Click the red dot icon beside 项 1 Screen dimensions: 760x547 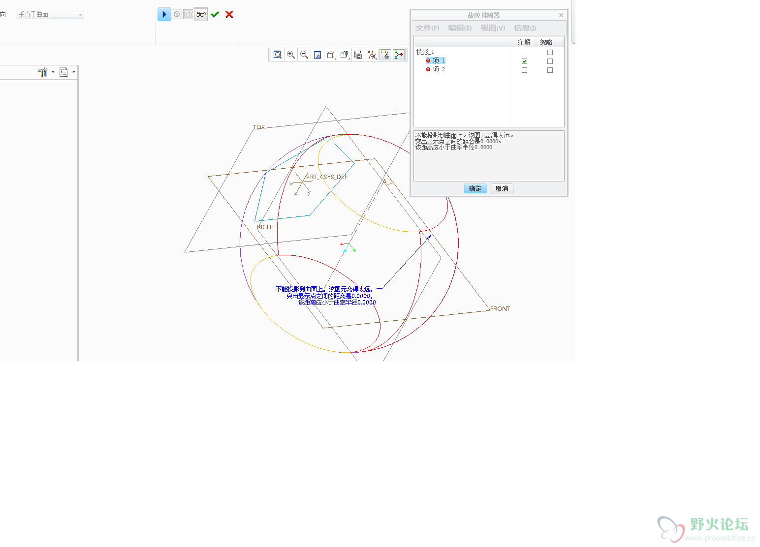(428, 61)
